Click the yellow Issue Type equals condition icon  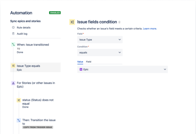point(13,66)
